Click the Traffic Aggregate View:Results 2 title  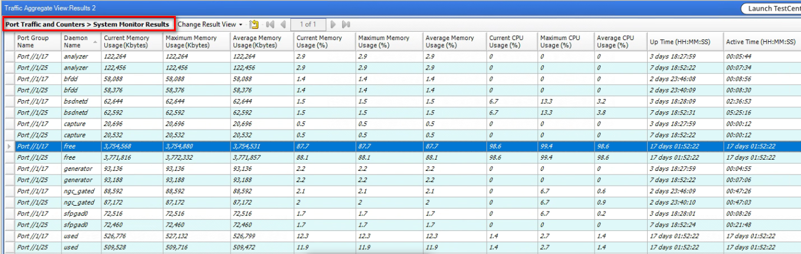click(x=50, y=8)
